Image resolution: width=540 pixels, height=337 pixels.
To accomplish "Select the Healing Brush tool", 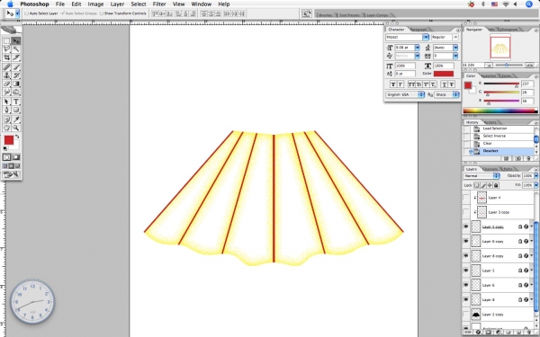I will (6, 67).
